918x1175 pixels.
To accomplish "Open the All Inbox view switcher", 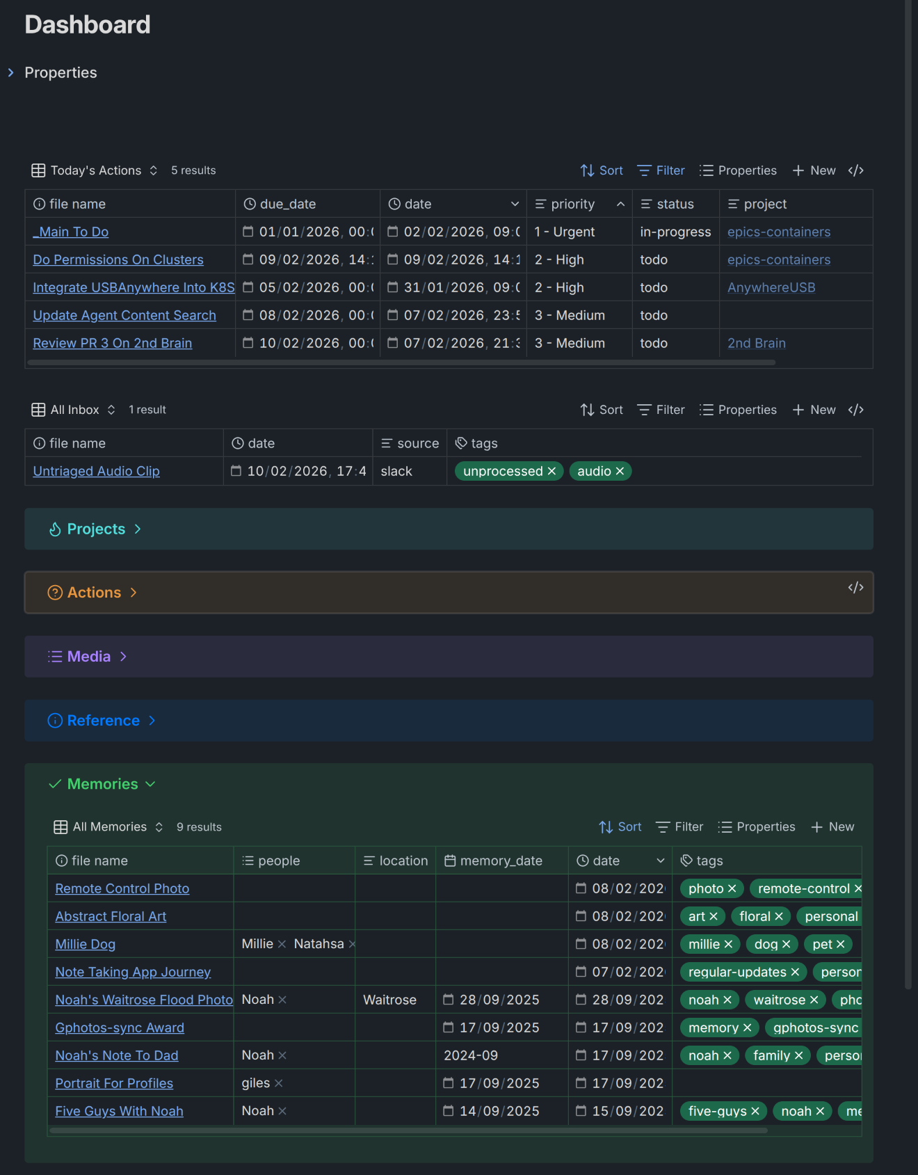I will tap(74, 410).
